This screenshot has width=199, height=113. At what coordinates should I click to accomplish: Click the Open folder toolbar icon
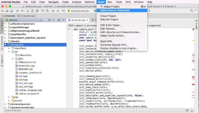click(3, 11)
